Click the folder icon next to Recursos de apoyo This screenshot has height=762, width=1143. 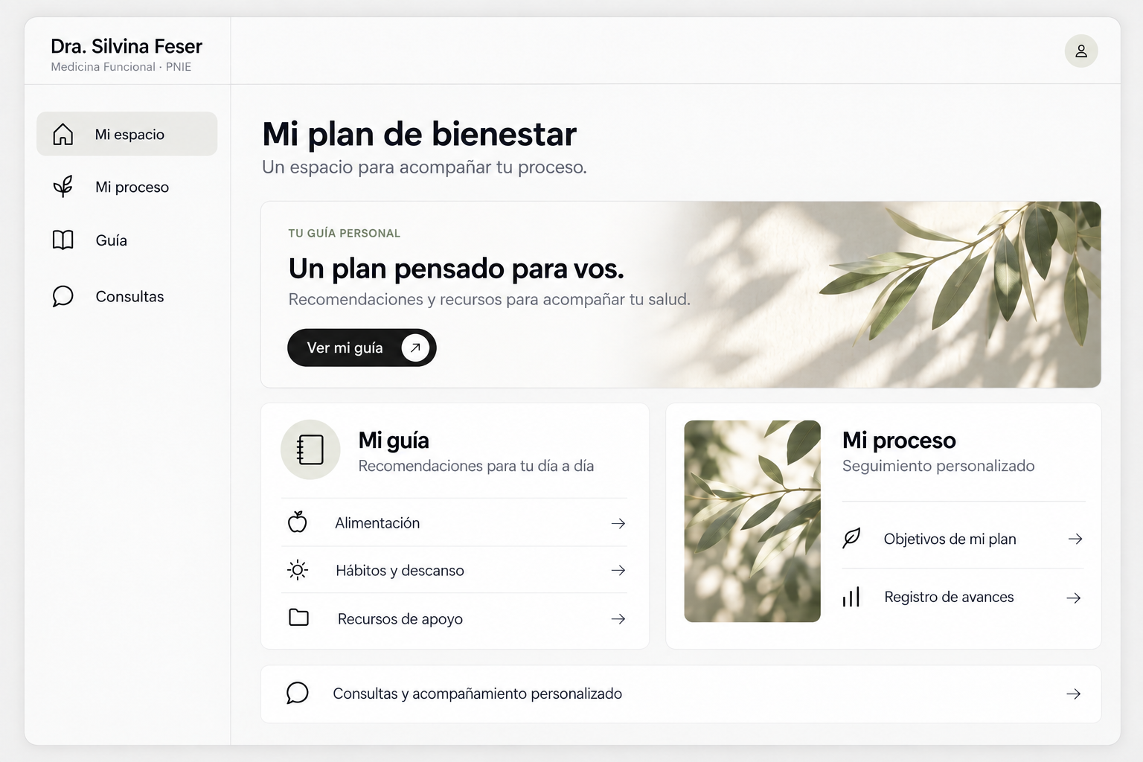pos(298,617)
